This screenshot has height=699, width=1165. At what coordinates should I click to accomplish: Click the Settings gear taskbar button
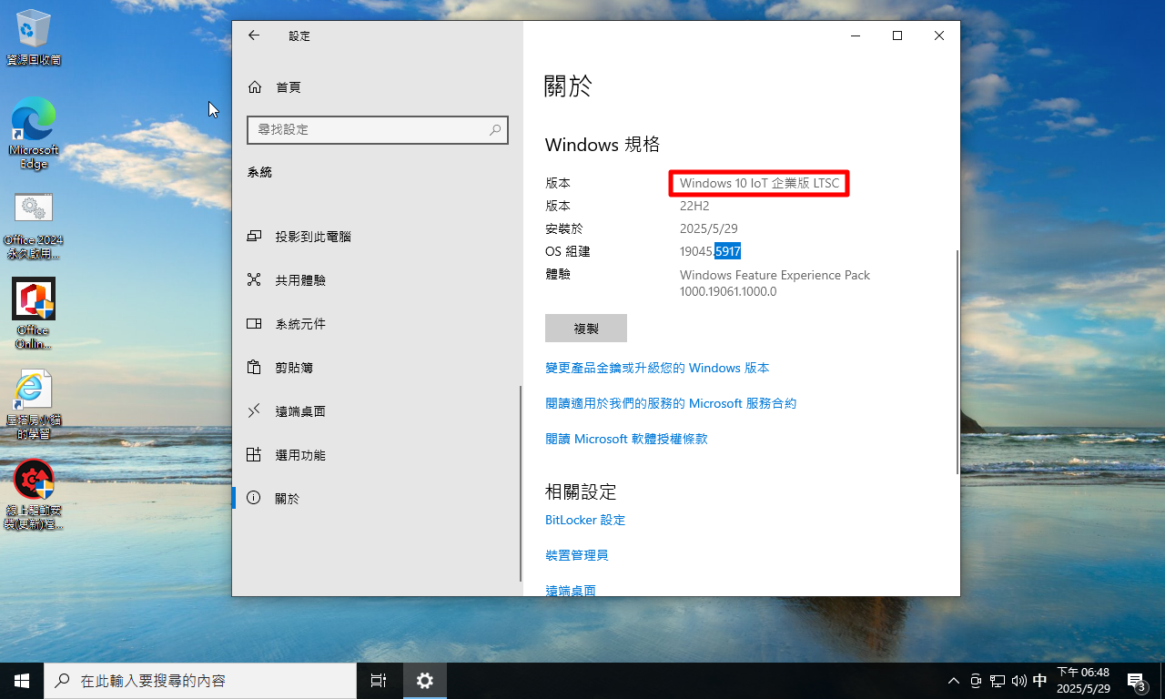click(x=424, y=681)
